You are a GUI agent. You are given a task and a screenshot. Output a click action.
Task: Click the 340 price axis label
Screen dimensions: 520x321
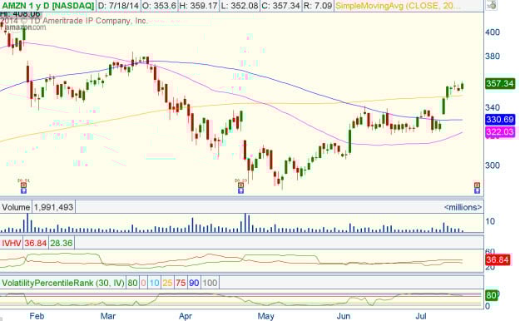[x=493, y=107]
